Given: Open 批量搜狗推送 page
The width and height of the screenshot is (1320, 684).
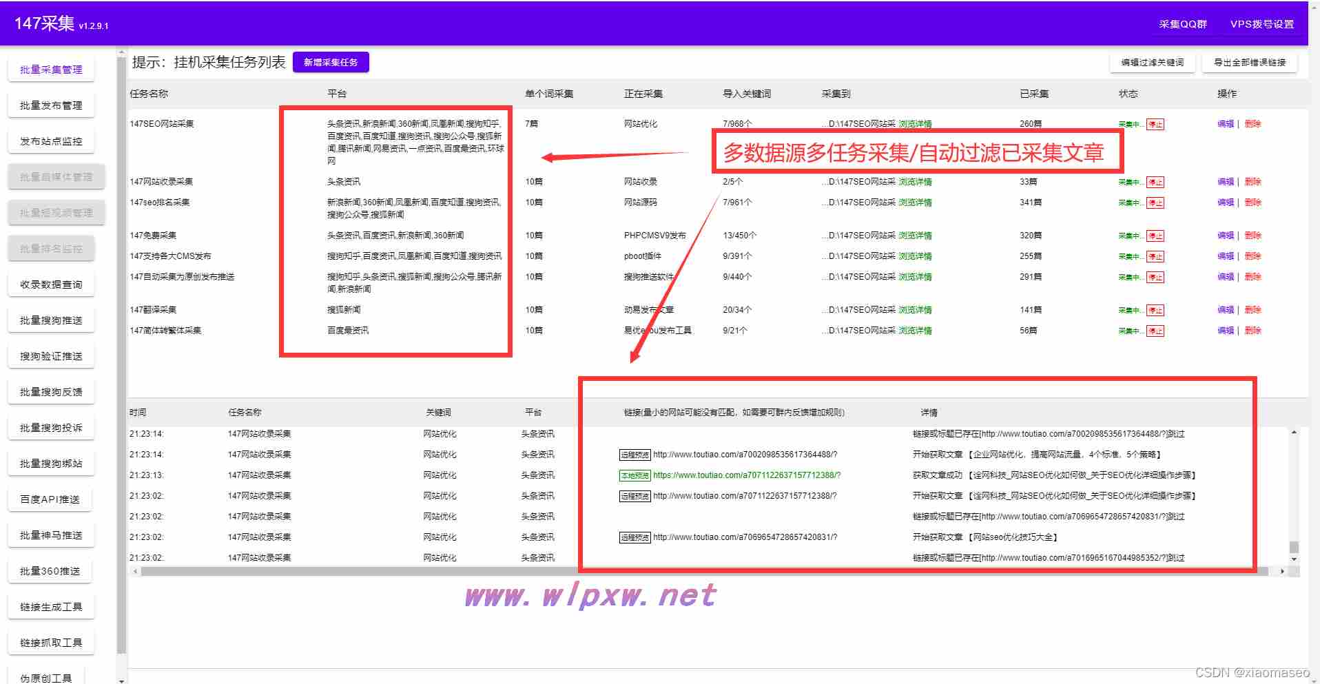Looking at the screenshot, I should (x=51, y=320).
